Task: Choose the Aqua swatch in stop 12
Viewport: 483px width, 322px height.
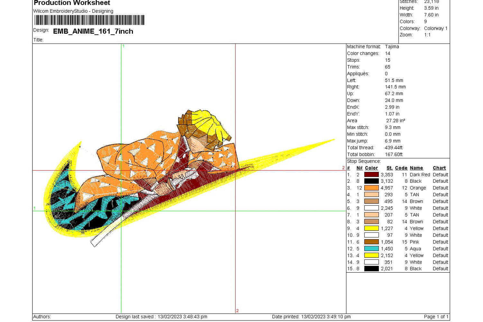Action: pyautogui.click(x=371, y=249)
